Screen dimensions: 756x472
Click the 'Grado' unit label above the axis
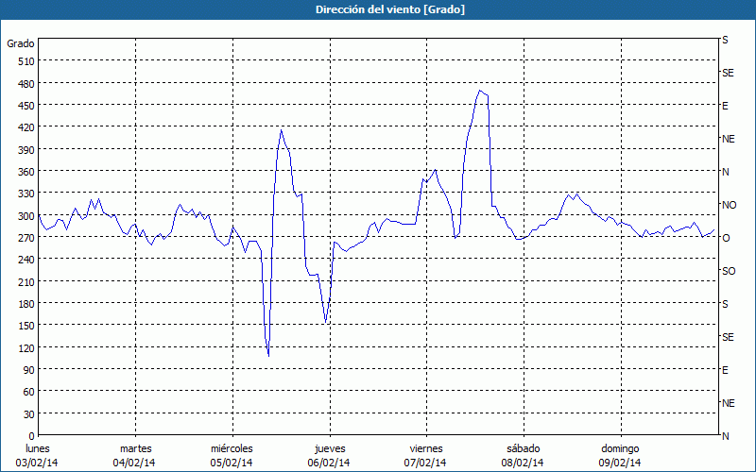point(21,43)
